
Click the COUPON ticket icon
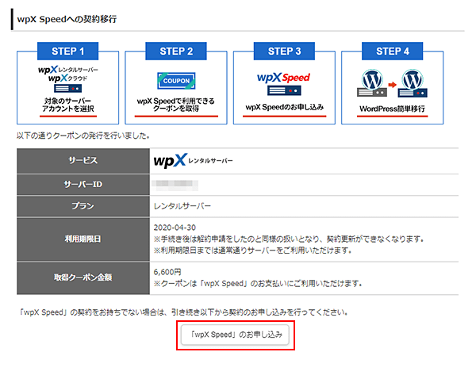pos(176,81)
